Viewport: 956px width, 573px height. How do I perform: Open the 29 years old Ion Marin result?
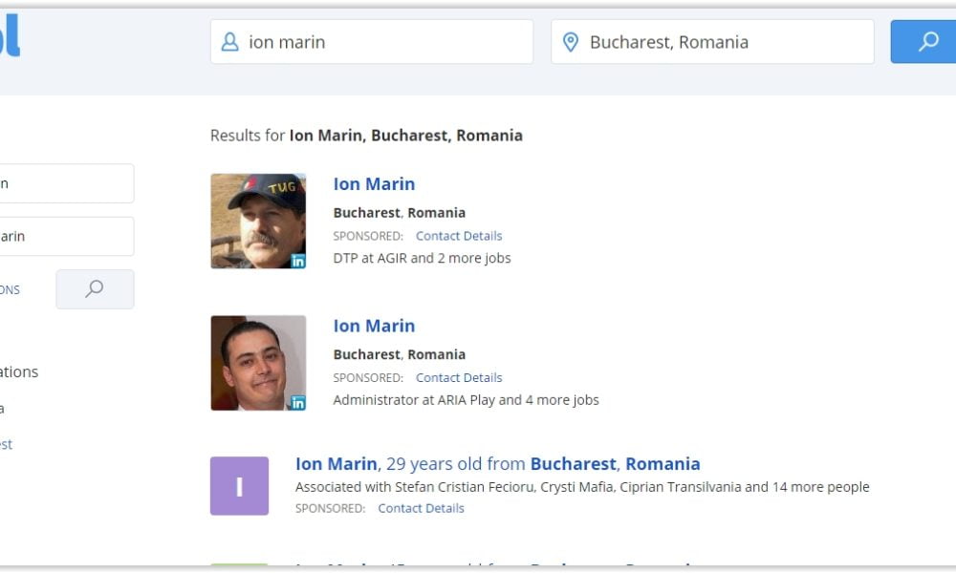[336, 464]
